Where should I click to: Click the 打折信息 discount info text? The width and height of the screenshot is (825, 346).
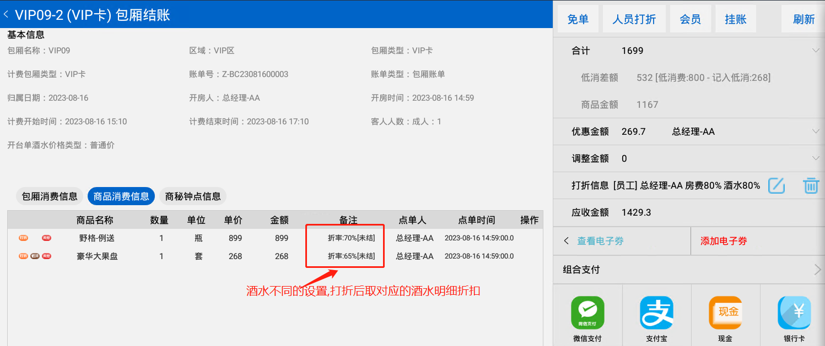666,186
